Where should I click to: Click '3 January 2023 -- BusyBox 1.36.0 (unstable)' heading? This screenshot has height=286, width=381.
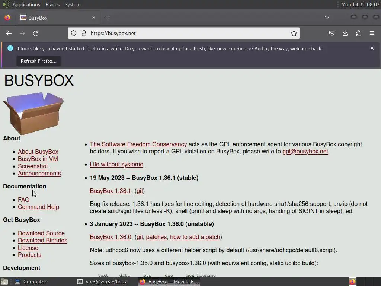[152, 224]
